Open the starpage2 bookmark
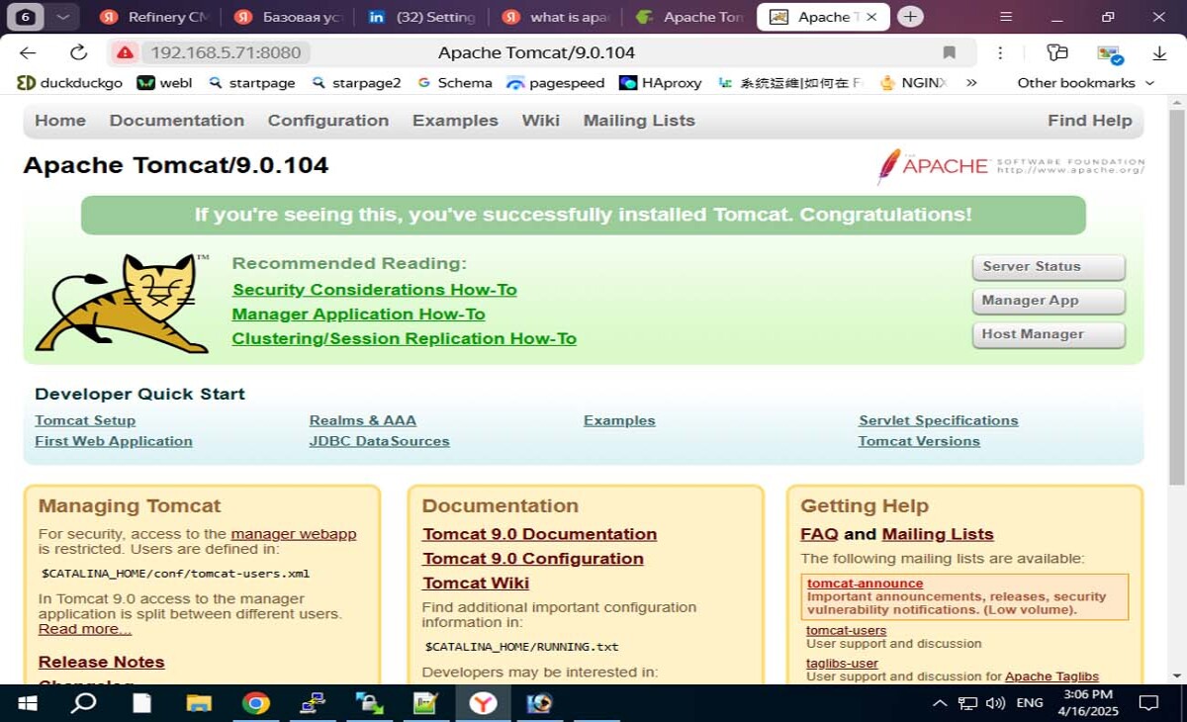The height and width of the screenshot is (722, 1187). pos(356,83)
